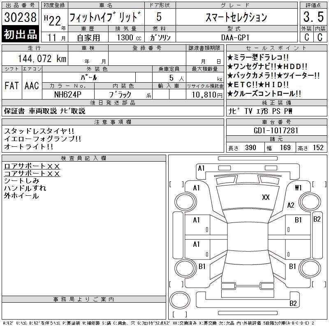The height and width of the screenshot is (329, 329).
Task: Click the A1 mark on the front bumper
Action: tap(201, 168)
